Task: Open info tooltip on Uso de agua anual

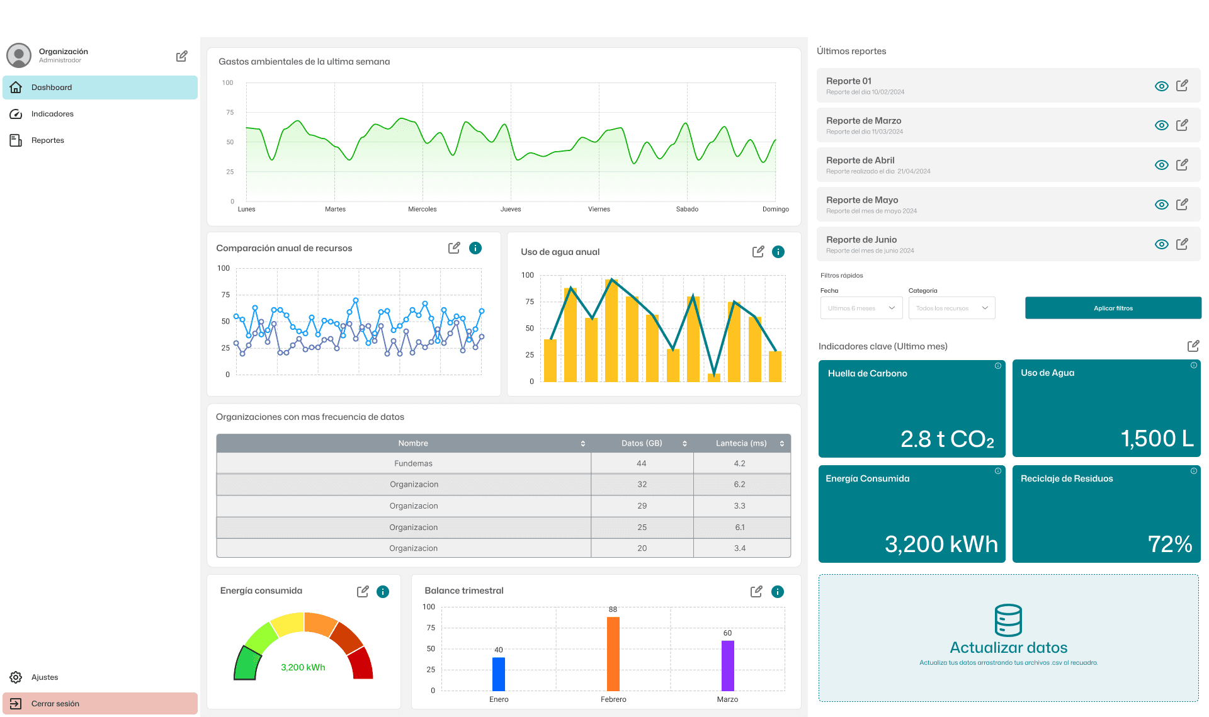Action: coord(778,251)
